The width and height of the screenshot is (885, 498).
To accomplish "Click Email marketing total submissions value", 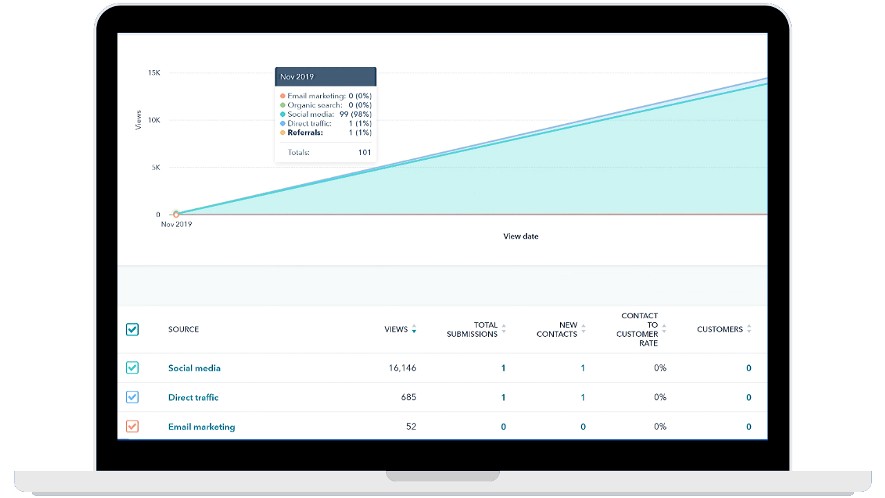I will 503,427.
